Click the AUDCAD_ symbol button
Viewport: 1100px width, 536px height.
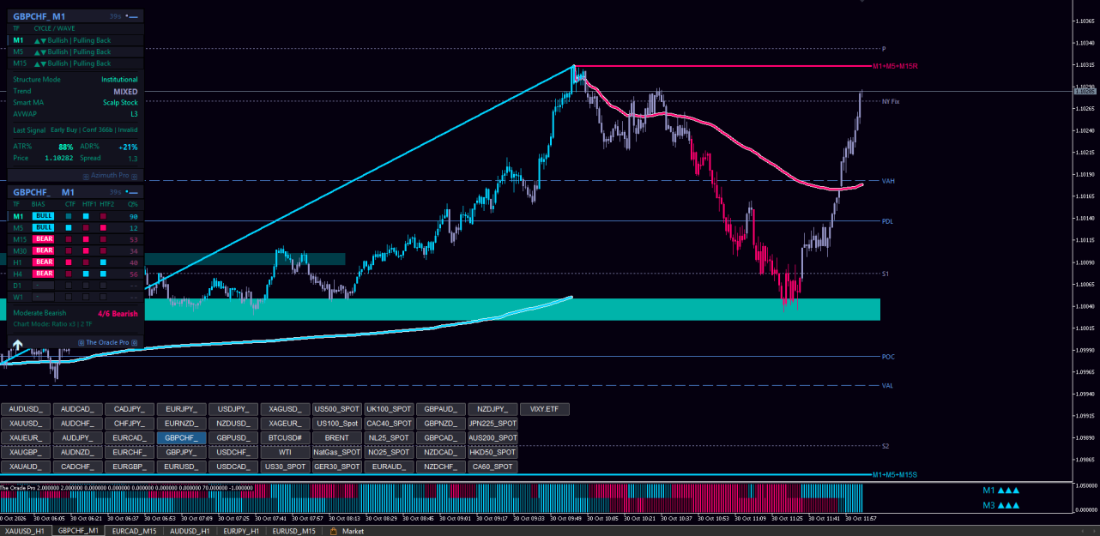click(77, 409)
